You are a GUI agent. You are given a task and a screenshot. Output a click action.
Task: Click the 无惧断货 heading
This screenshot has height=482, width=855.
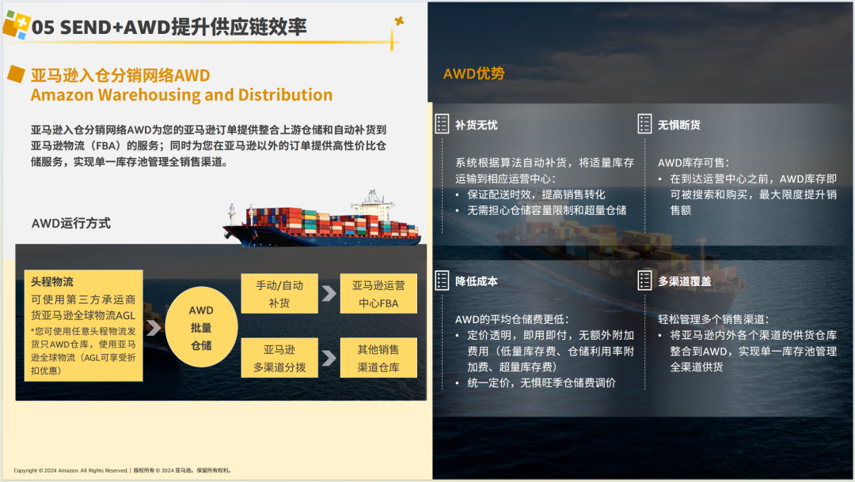pos(679,125)
